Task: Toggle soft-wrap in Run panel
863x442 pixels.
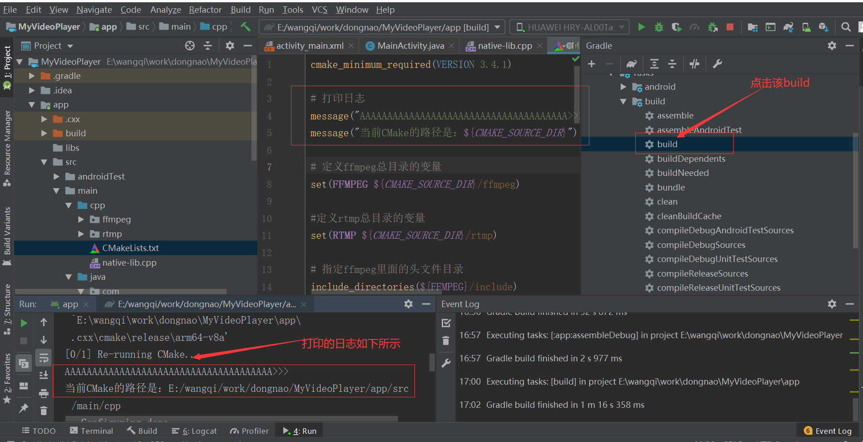Action: pos(44,358)
